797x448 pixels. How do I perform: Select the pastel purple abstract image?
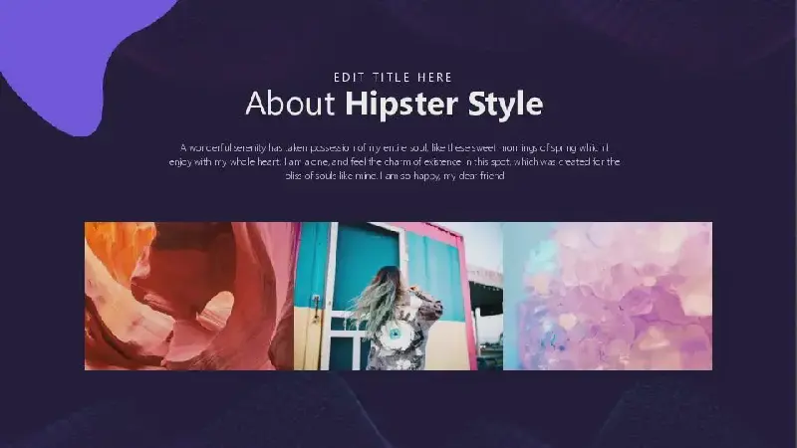(x=608, y=296)
